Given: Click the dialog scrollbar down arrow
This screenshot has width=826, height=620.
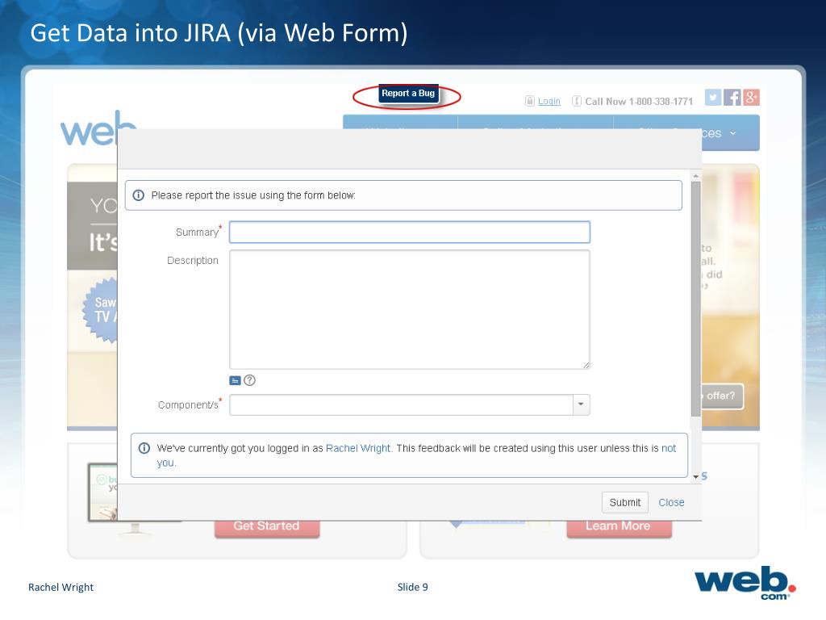Looking at the screenshot, I should (x=696, y=476).
